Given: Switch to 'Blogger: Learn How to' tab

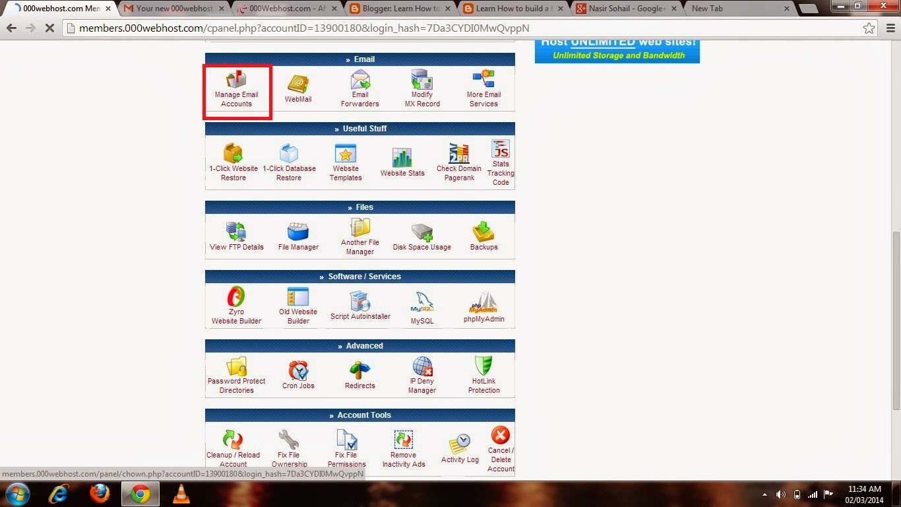Looking at the screenshot, I should (x=400, y=9).
